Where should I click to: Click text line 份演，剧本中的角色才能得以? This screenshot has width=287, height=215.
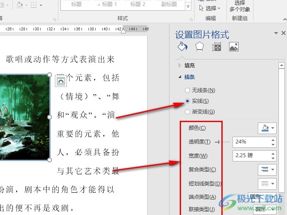pyautogui.click(x=57, y=190)
